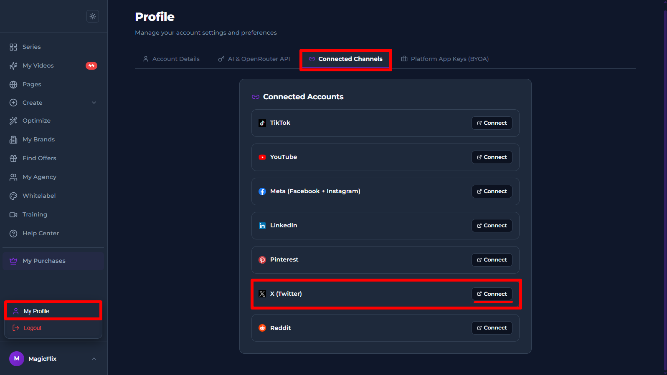Screen dimensions: 667x375
Task: Click the Logout arrow icon
Action: tap(16, 328)
